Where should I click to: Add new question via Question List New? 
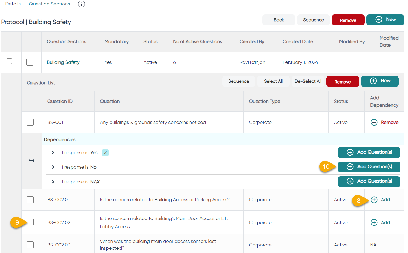point(380,81)
